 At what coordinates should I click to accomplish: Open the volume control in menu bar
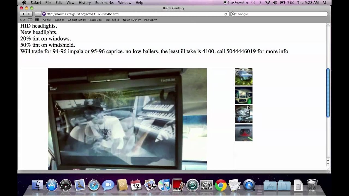coord(275,3)
